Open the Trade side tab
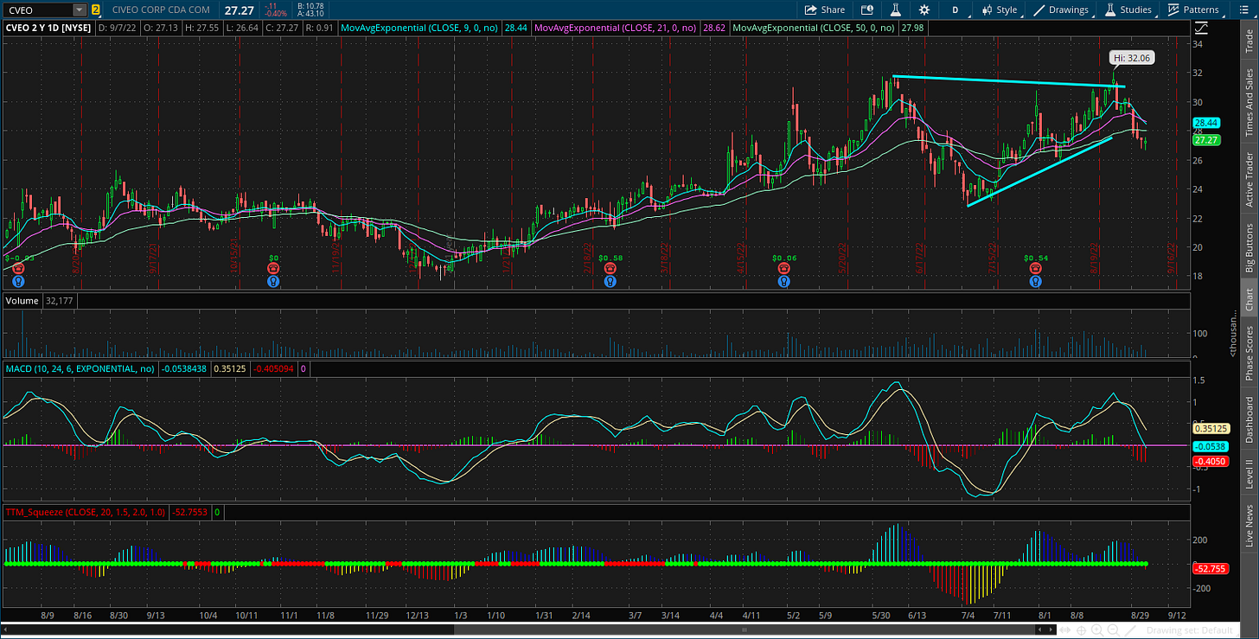1259x639 pixels. [1249, 42]
